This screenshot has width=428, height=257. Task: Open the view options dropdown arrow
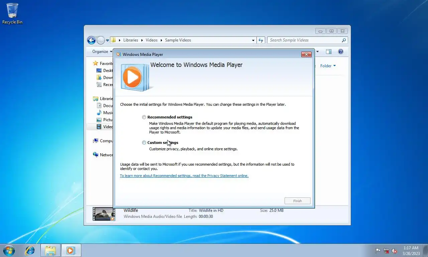(317, 52)
